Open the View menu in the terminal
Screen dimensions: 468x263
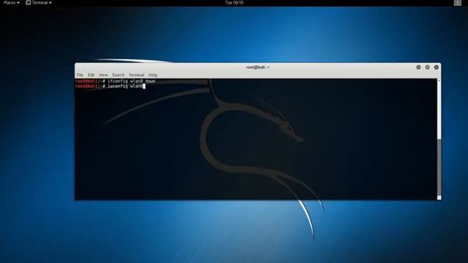tap(103, 75)
